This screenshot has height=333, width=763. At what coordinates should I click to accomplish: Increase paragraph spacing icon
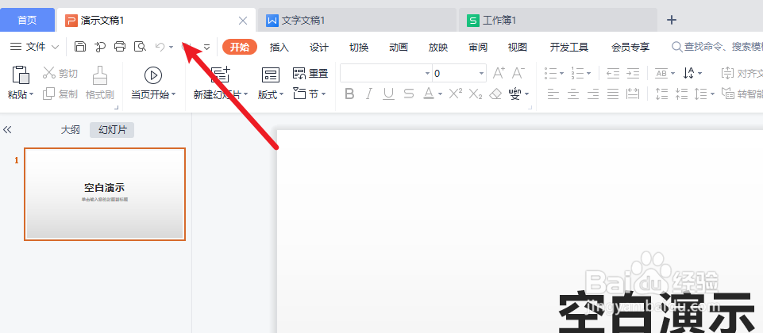tap(662, 94)
